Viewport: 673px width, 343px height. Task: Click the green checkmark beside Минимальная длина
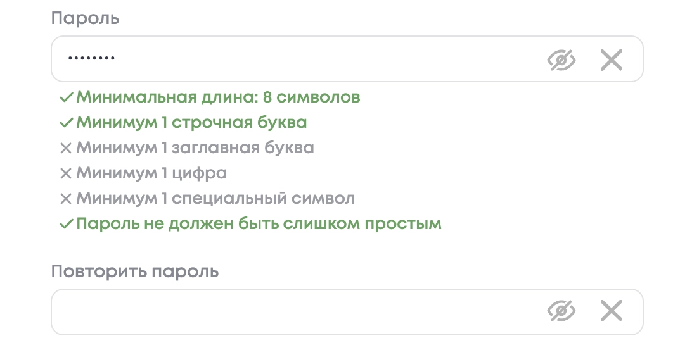(x=66, y=98)
